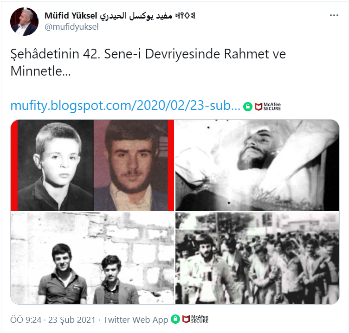The width and height of the screenshot is (349, 333).
Task: Click Müfid Yüksel's profile avatar
Action: click(x=24, y=22)
